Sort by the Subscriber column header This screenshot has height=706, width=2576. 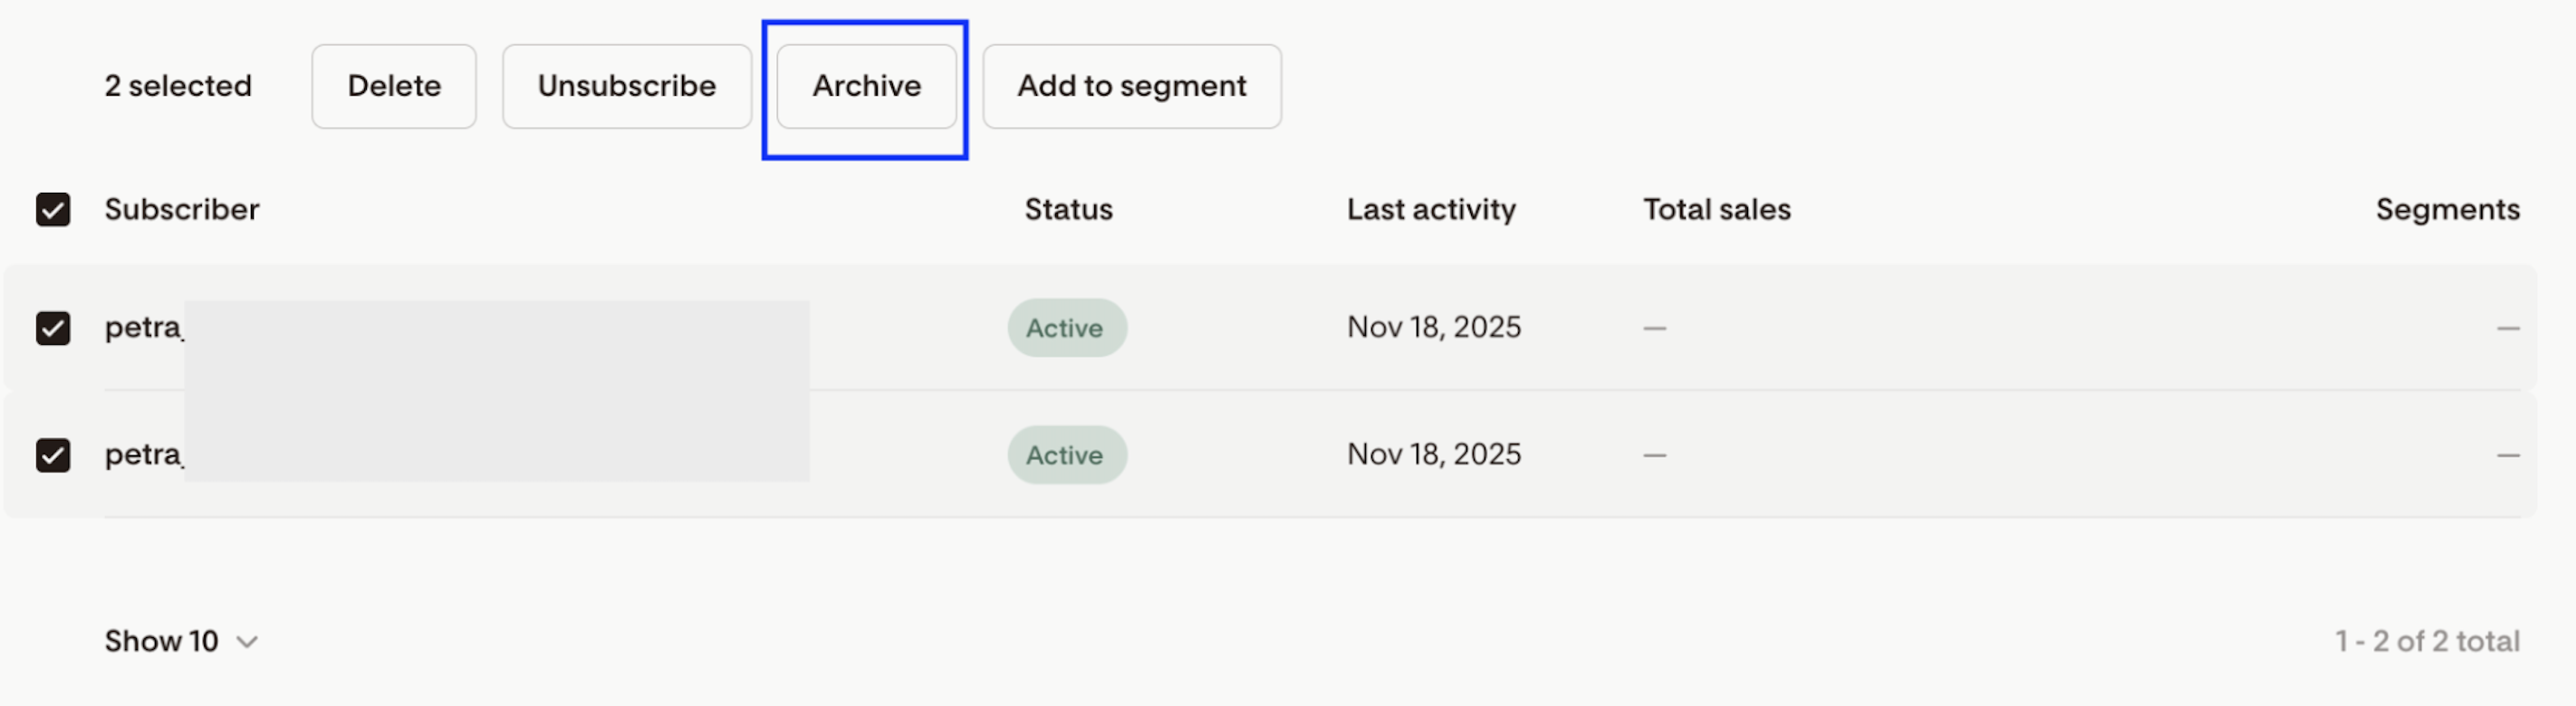point(182,209)
